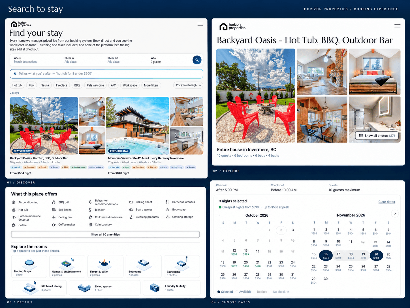Open Mountain View Estate 42 Acre listing title

pyautogui.click(x=146, y=158)
